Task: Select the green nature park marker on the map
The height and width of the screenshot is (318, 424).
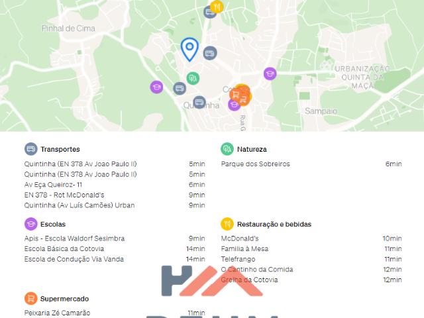Action: coord(193,78)
